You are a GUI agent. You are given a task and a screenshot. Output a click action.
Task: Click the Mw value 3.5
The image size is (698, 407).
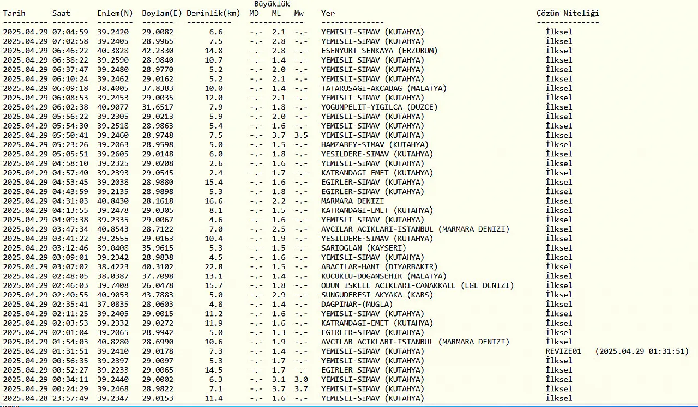tap(301, 135)
